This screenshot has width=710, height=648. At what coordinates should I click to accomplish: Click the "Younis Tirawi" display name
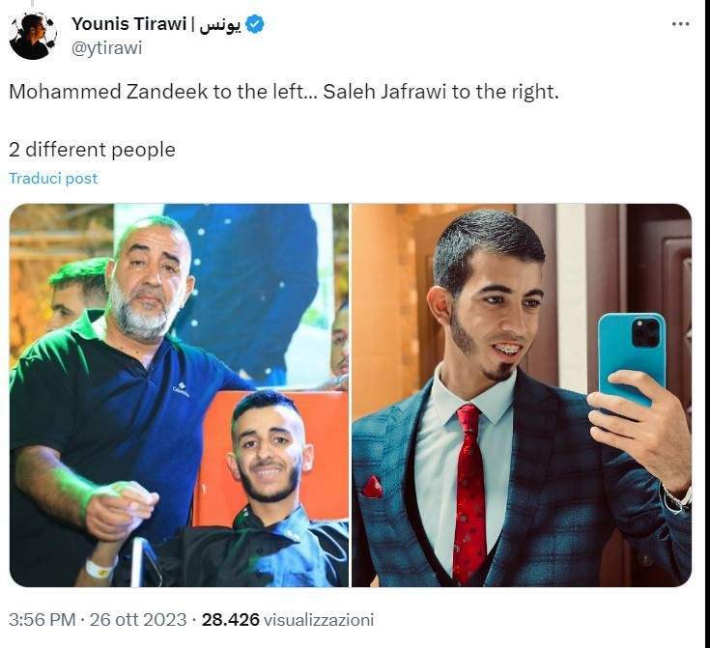pos(128,24)
